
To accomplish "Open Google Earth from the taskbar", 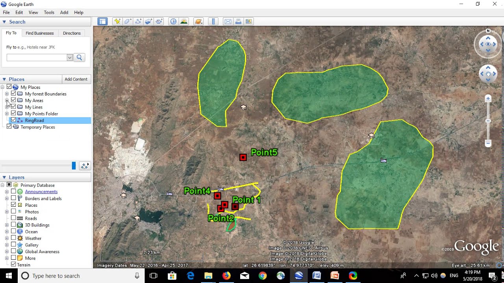I will 299,276.
